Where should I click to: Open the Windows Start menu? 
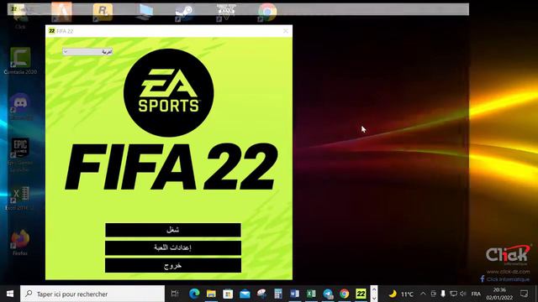point(10,294)
